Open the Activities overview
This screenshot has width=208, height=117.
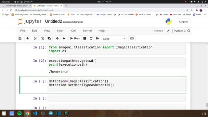(6, 2)
